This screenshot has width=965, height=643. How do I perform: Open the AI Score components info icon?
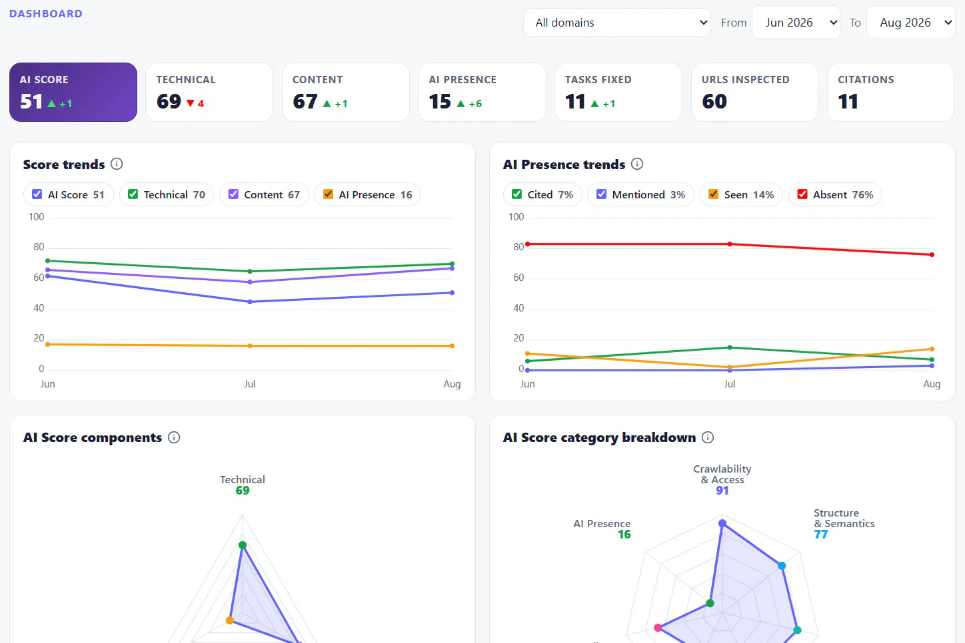174,437
